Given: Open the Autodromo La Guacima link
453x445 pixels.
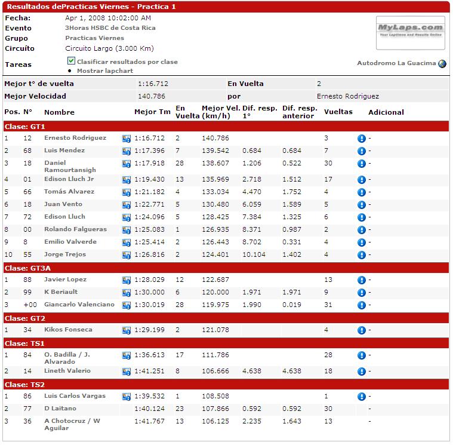Looking at the screenshot, I should [396, 63].
